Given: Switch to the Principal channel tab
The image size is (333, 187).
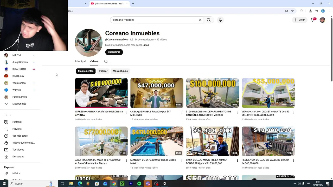Looking at the screenshot, I should click(80, 62).
